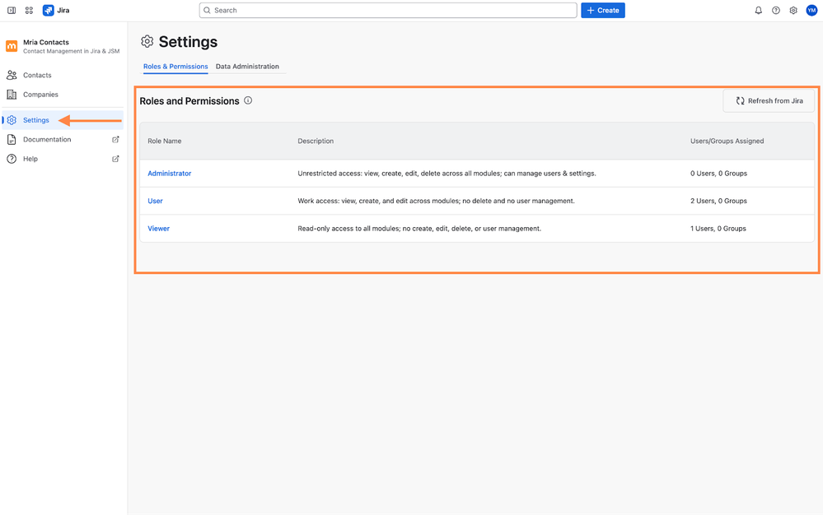
Task: Click the Viewer 'Read-only access' description
Action: tap(419, 229)
